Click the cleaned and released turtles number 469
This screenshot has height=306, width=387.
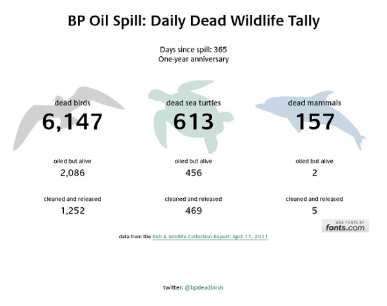[193, 210]
